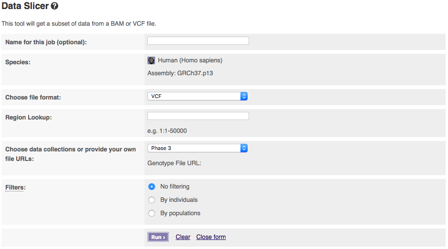Click the 'Name for this job (optional)' label
Image resolution: width=448 pixels, height=249 pixels.
tap(46, 42)
